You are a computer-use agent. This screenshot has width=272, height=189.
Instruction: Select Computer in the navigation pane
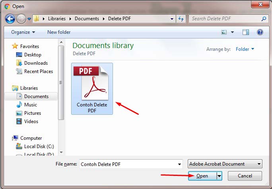(x=31, y=138)
